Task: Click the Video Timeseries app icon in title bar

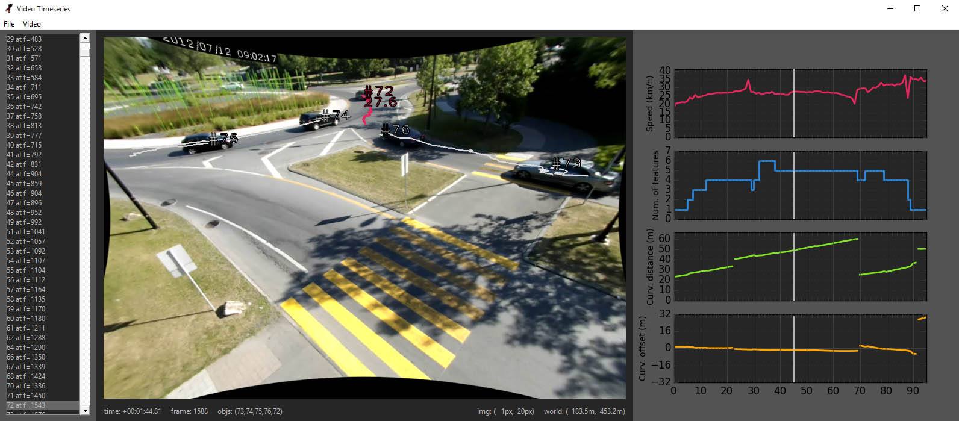Action: [x=8, y=8]
